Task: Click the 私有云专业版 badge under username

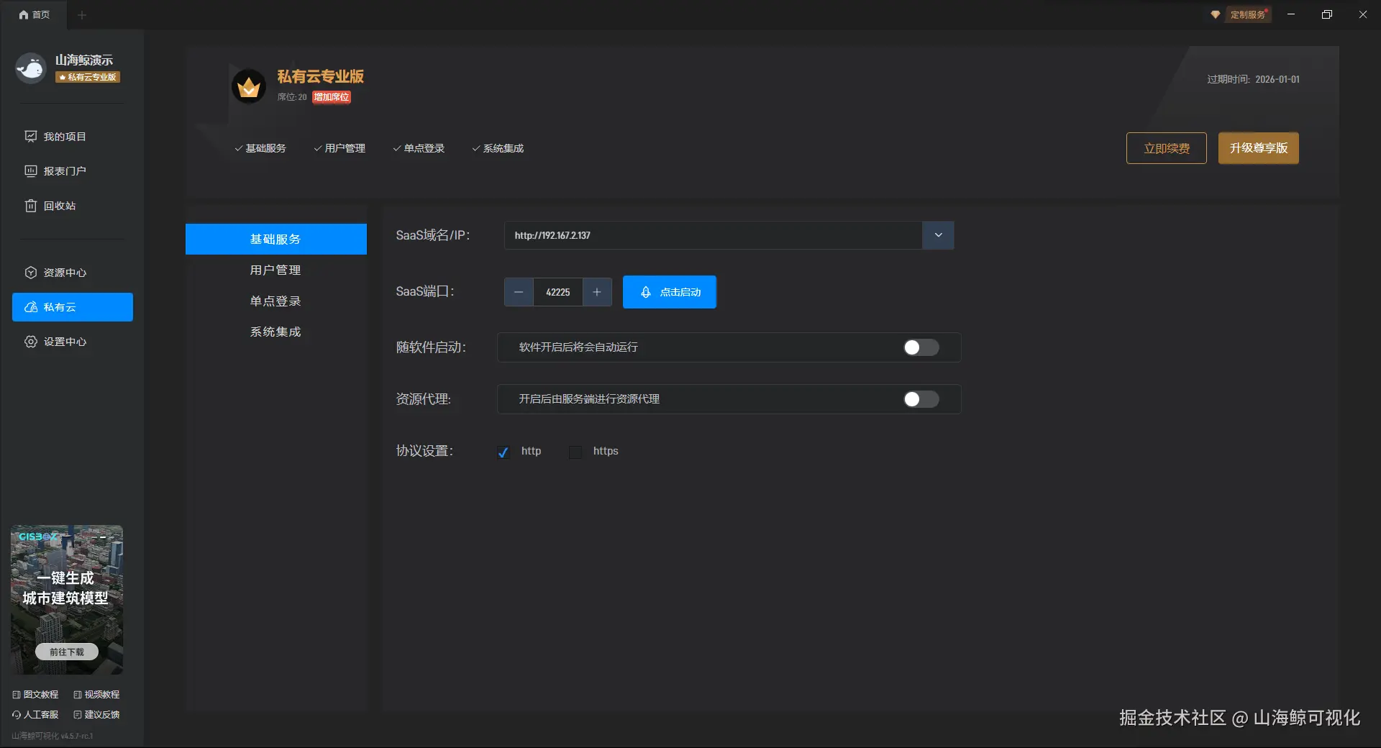Action: click(88, 77)
